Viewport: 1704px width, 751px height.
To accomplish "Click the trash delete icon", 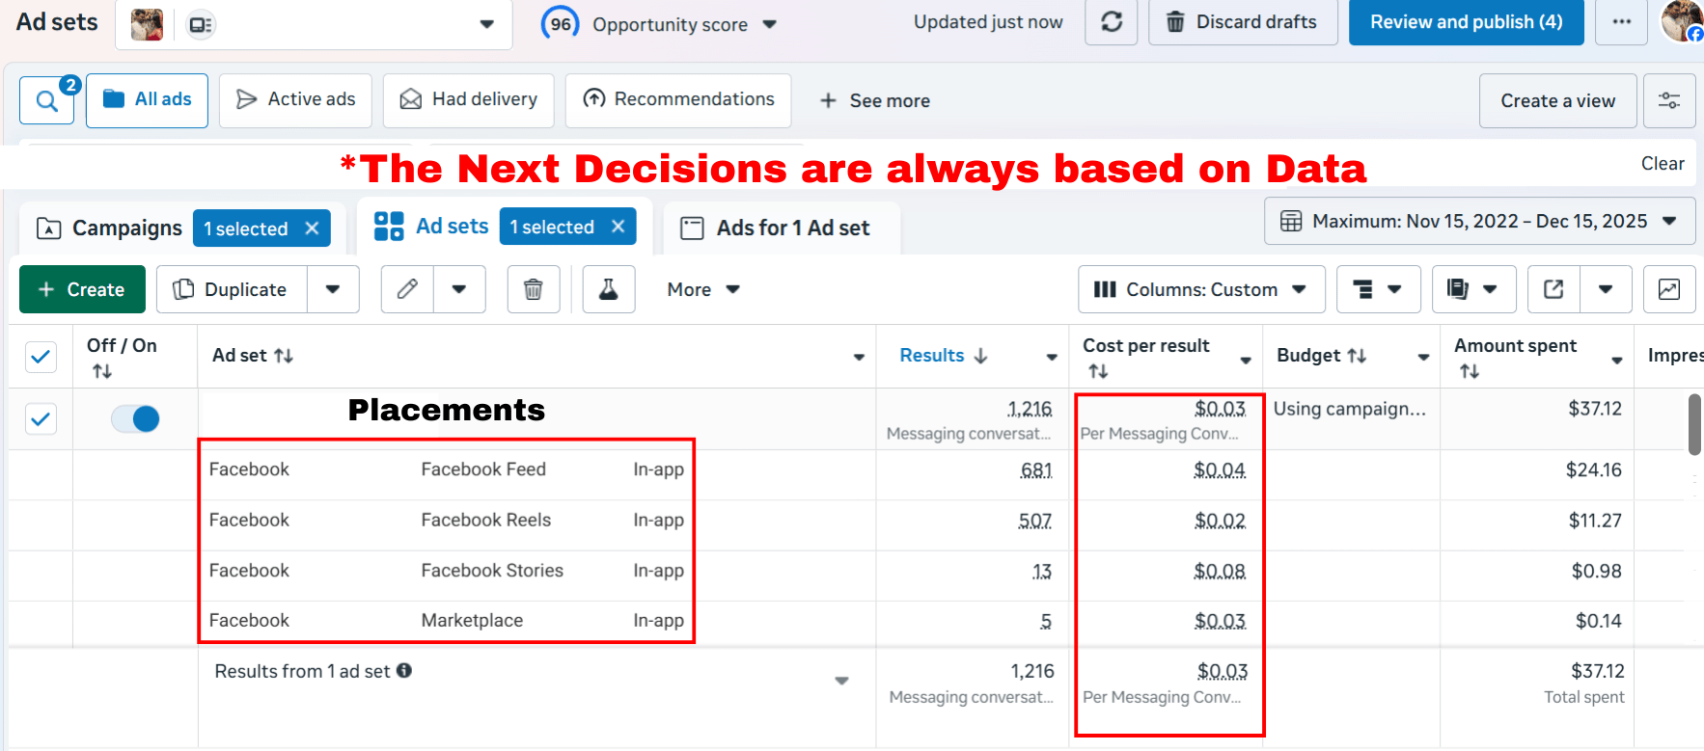I will pos(533,289).
